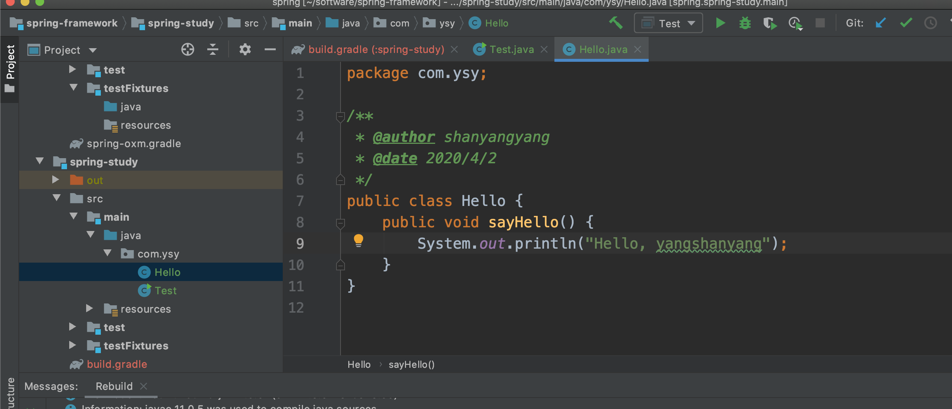The height and width of the screenshot is (409, 952).
Task: Locate current file with crosshair icon
Action: tap(188, 49)
